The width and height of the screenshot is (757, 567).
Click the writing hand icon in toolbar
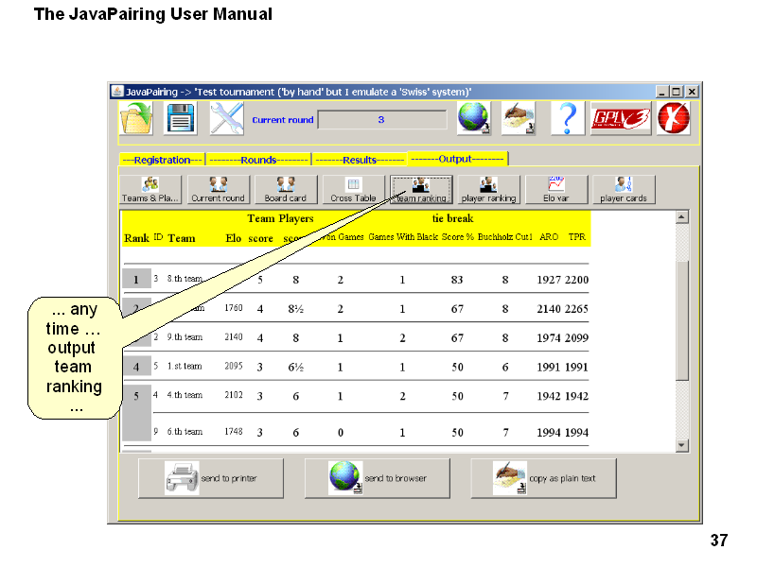pos(519,119)
